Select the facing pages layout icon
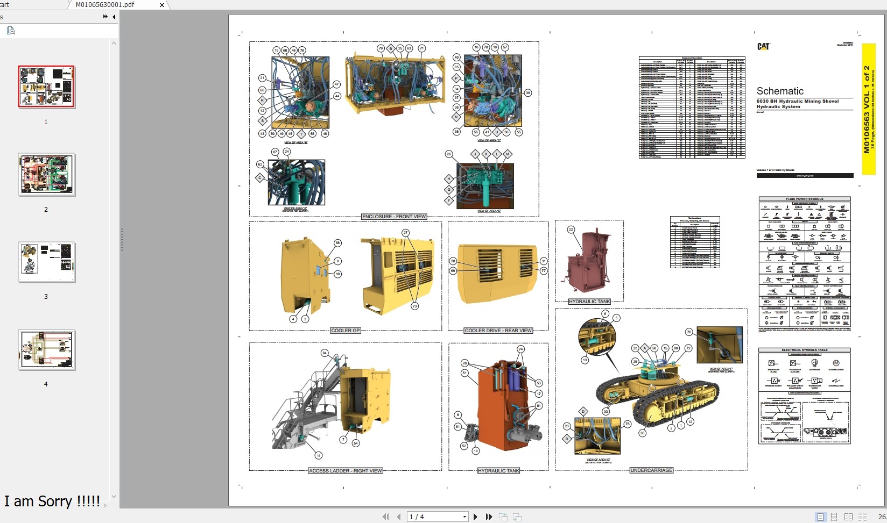The width and height of the screenshot is (887, 523). [848, 517]
